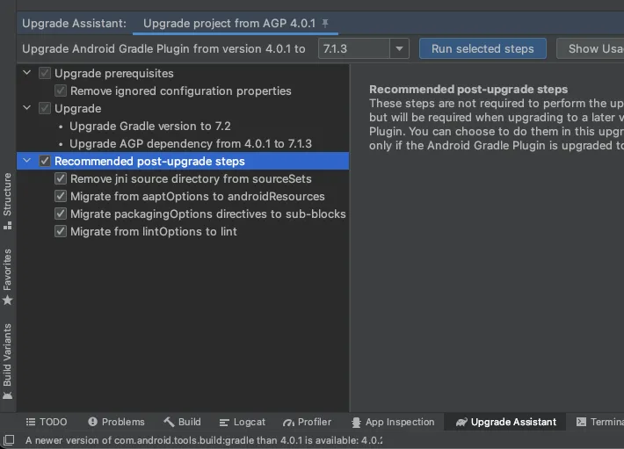624x449 pixels.
Task: Click the Show Usages button
Action: coord(591,48)
